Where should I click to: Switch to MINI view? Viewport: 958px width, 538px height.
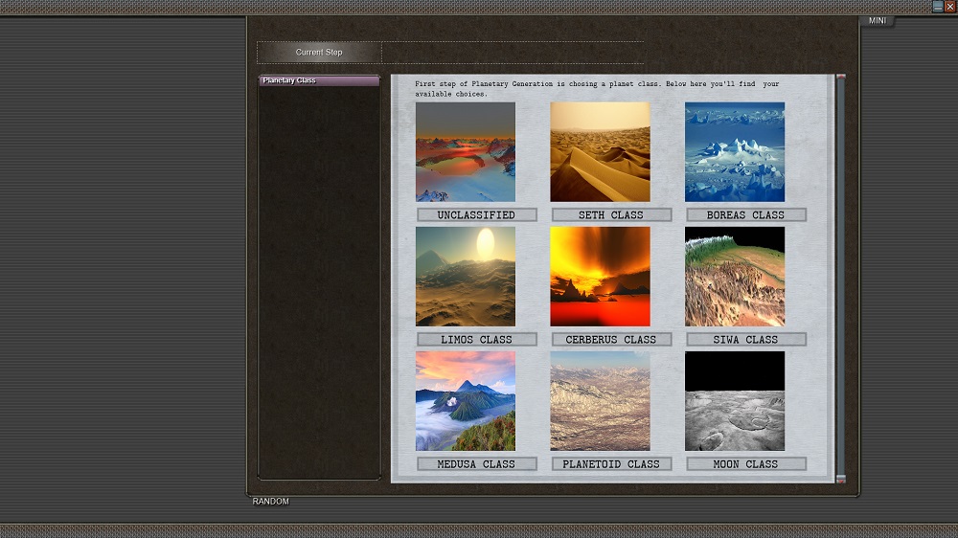click(x=878, y=21)
